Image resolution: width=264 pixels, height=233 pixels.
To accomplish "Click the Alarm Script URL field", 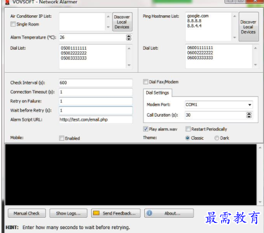I will pos(96,119).
